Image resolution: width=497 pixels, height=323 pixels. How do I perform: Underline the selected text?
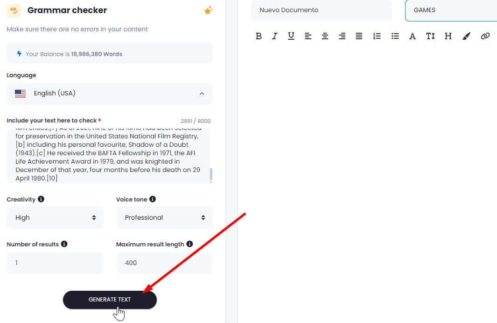coord(291,36)
